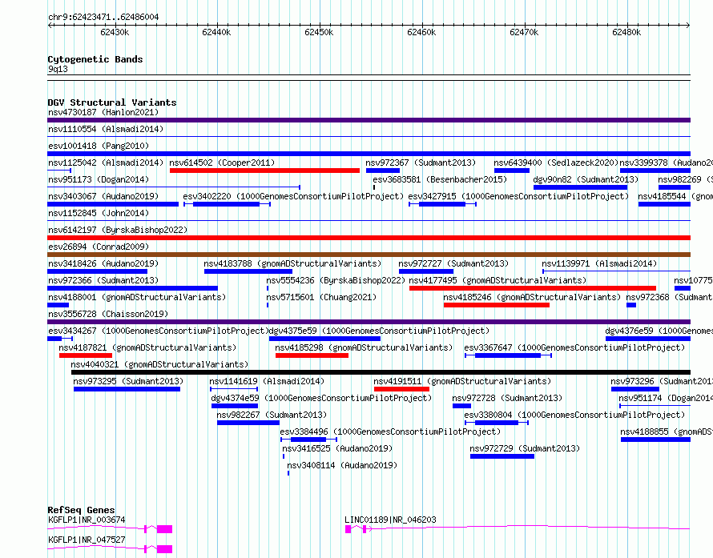Image resolution: width=713 pixels, height=558 pixels.
Task: Select the nsv4185298 gnomAD variant label
Action: [364, 347]
